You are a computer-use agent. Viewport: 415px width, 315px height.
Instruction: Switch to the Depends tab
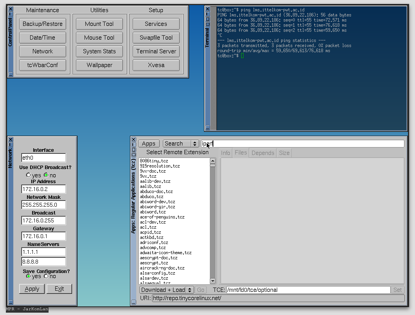[x=262, y=153]
